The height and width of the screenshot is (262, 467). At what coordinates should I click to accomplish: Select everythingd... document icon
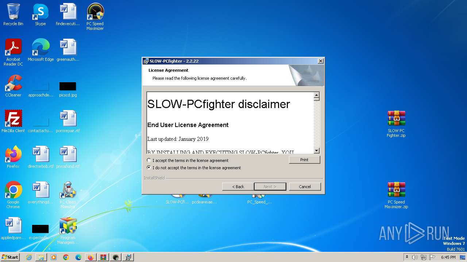[40, 193]
